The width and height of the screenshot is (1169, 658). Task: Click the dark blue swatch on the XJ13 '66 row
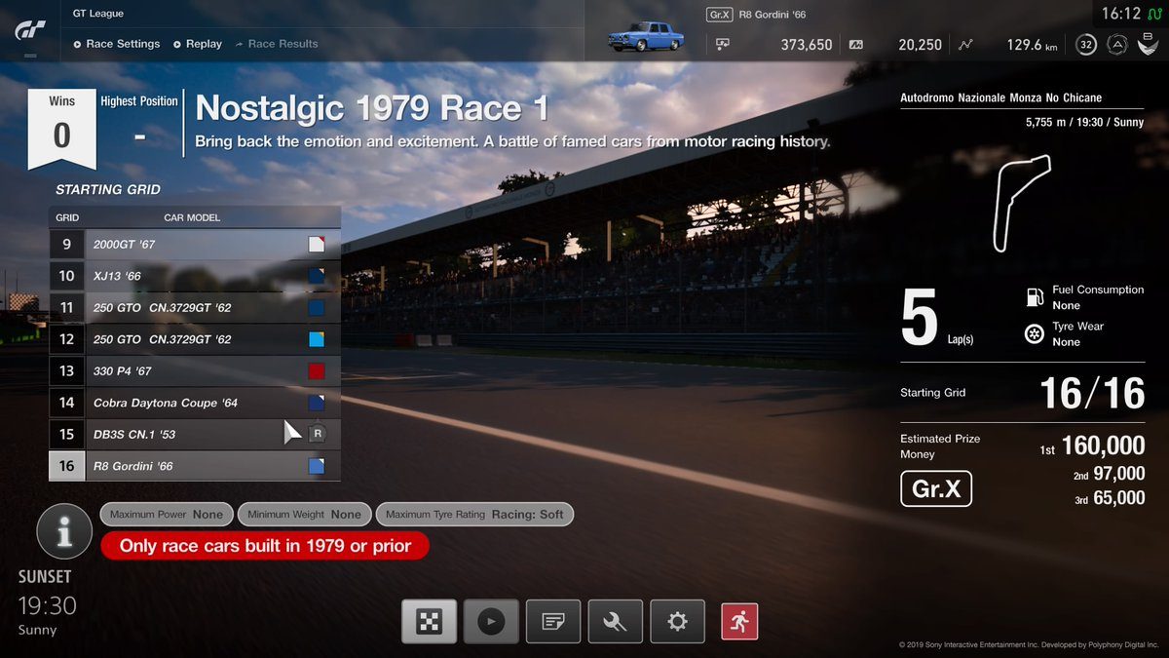(x=316, y=276)
